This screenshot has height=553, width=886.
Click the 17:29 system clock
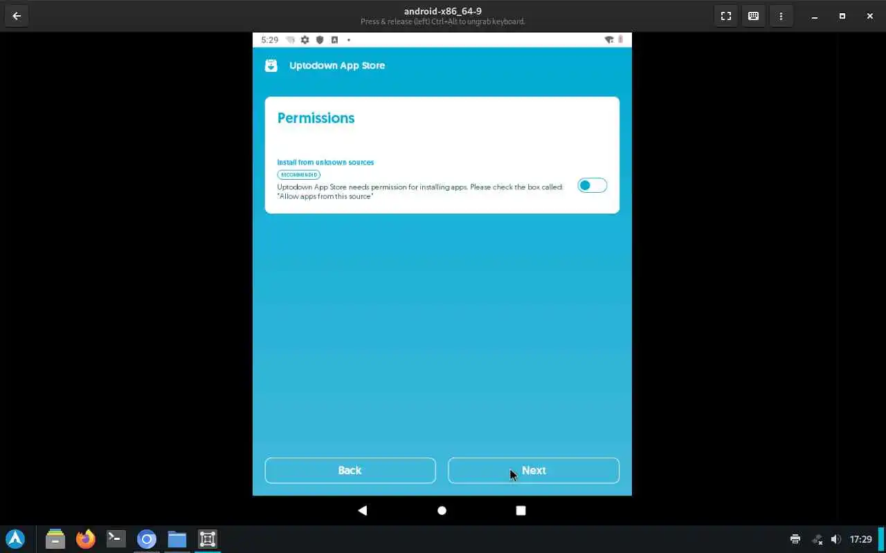[x=861, y=539]
